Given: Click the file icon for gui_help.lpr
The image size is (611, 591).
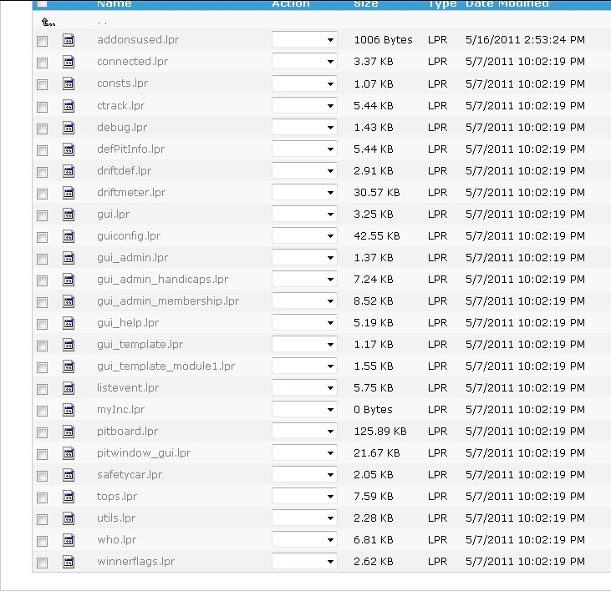Looking at the screenshot, I should click(x=69, y=323).
